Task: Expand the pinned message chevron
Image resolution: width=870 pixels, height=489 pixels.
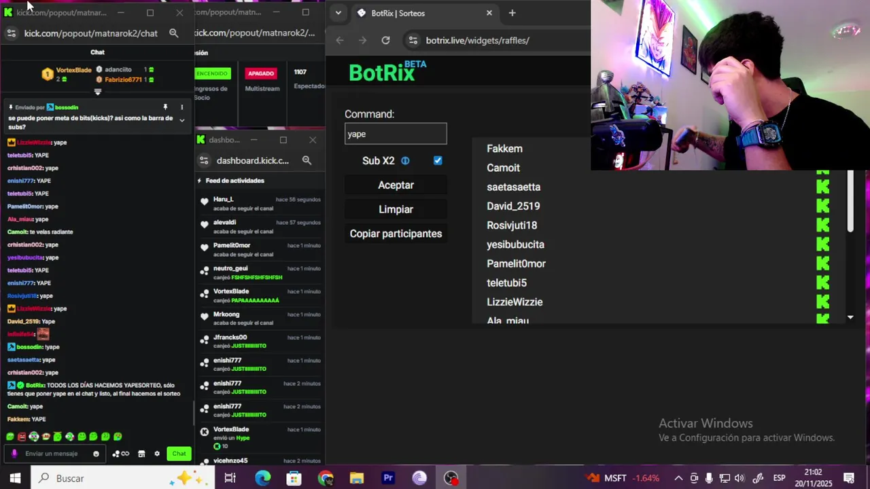Action: [x=181, y=120]
